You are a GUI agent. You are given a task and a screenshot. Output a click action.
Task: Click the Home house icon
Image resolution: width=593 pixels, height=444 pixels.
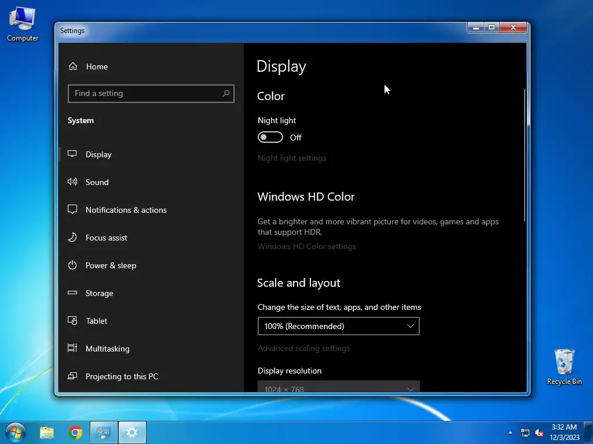point(73,66)
